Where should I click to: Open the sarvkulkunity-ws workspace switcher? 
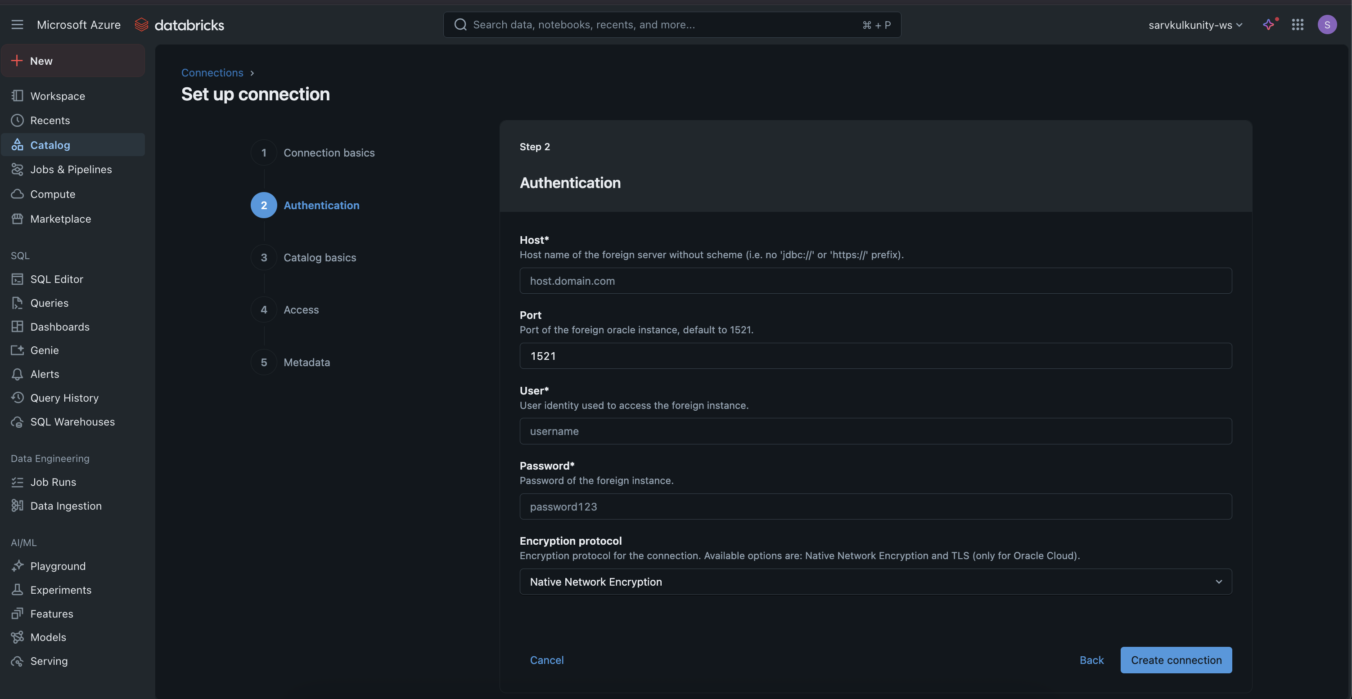1194,25
